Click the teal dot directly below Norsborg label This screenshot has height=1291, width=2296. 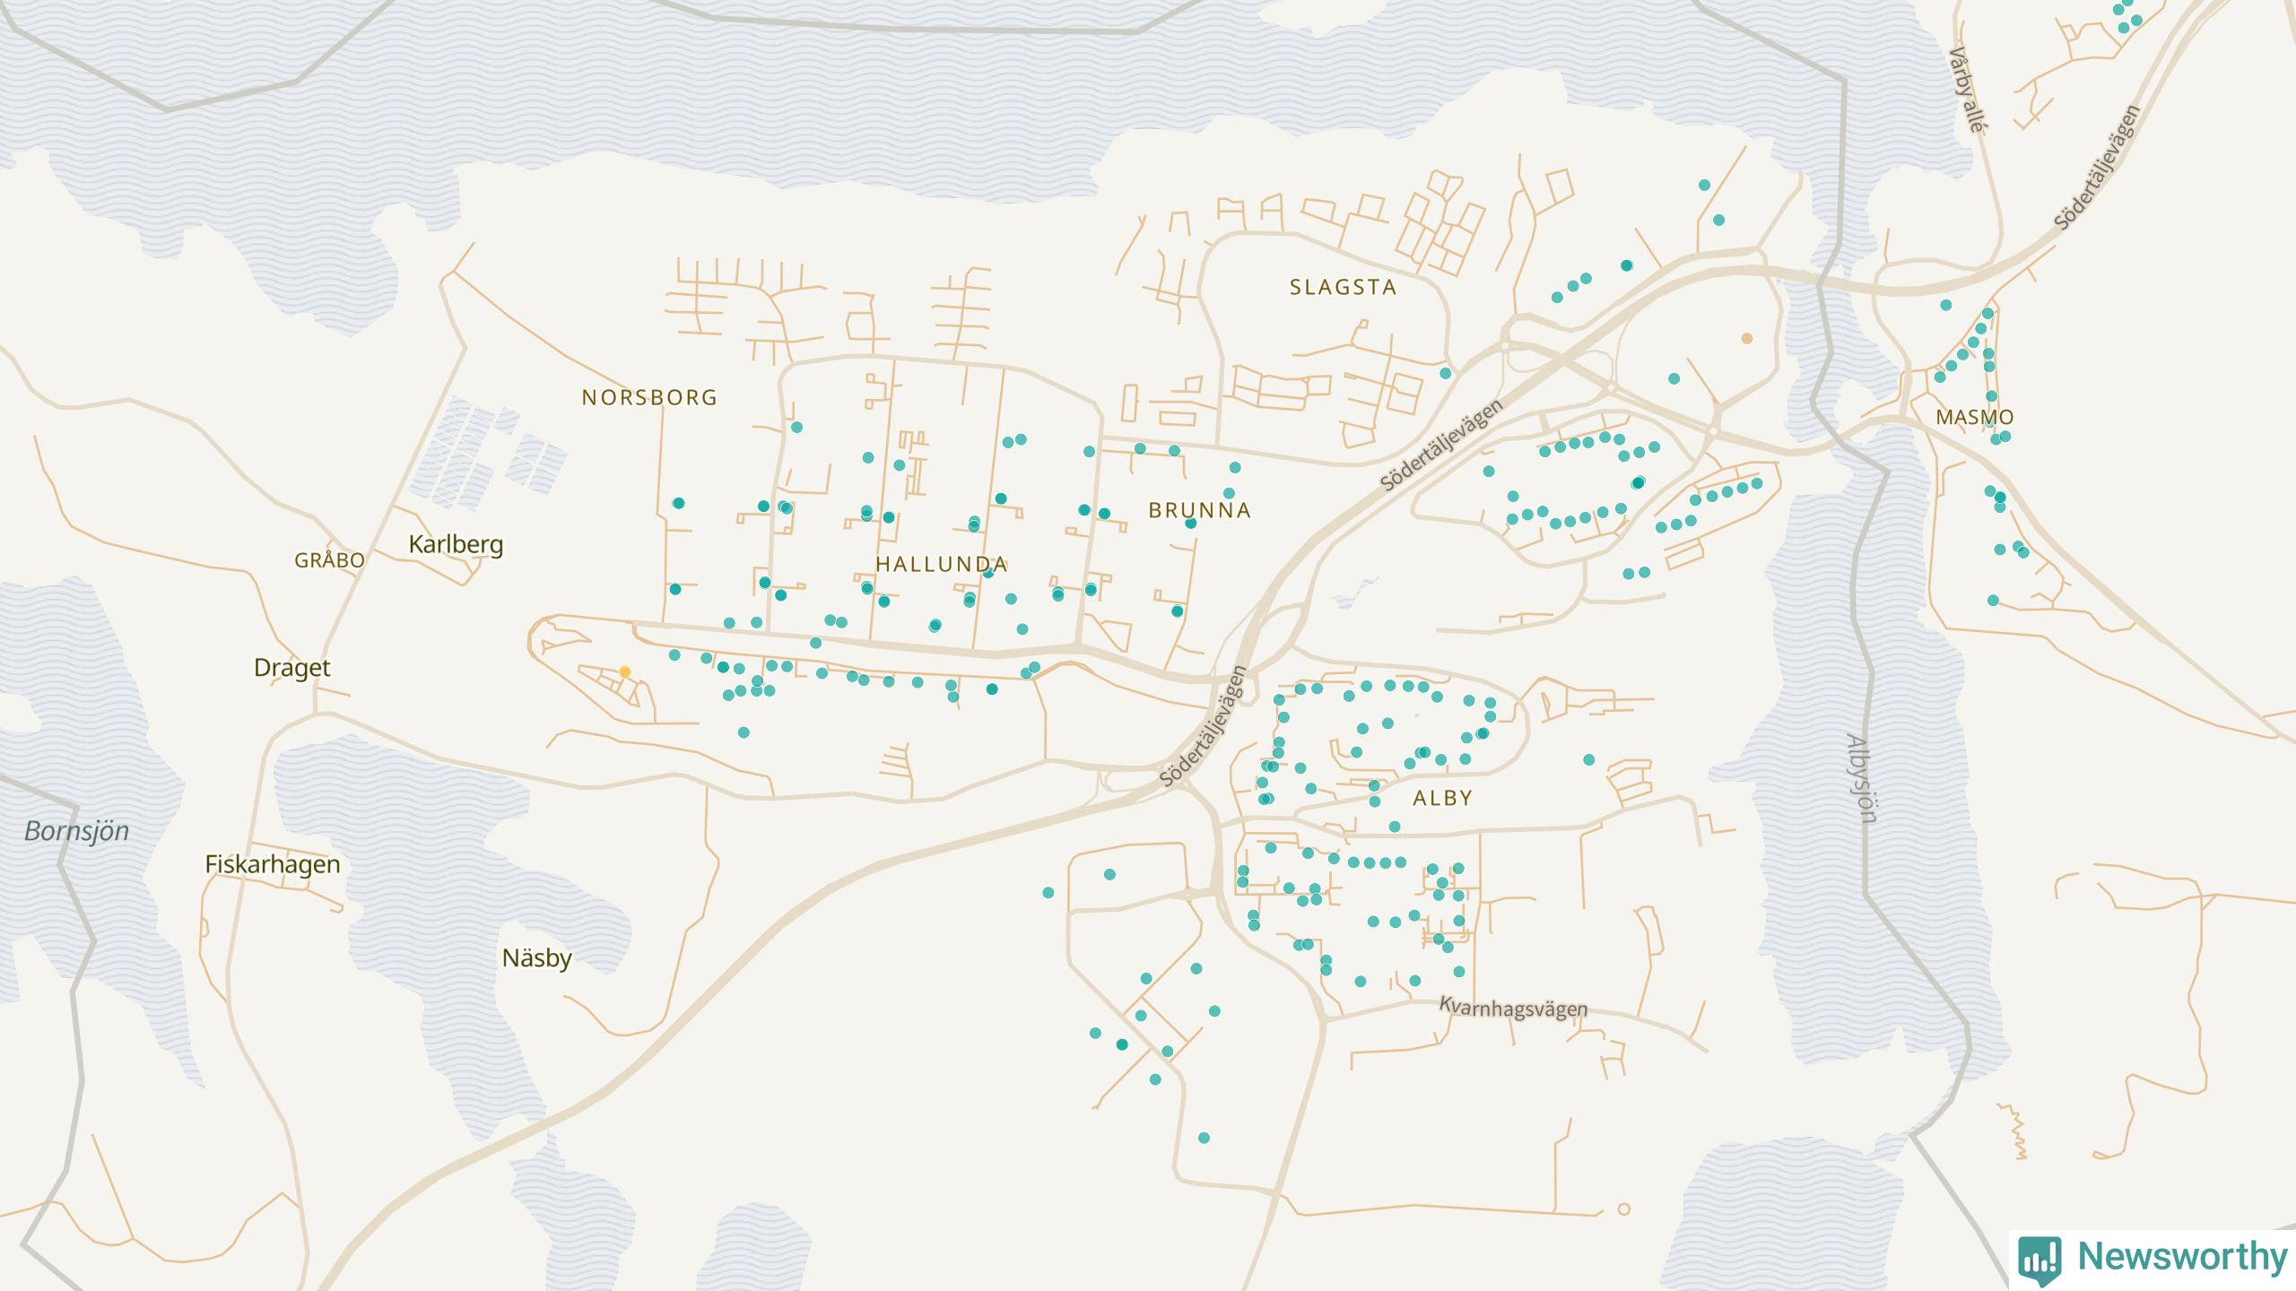pos(678,503)
